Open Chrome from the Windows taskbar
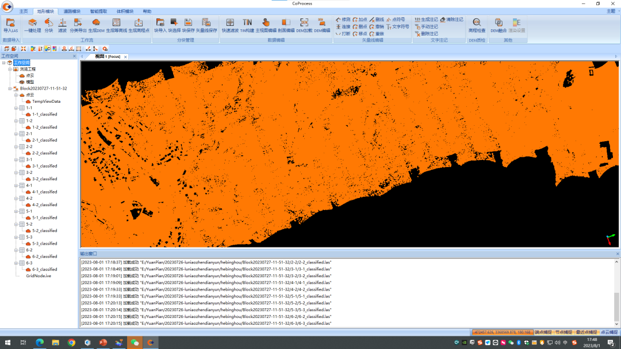Screen dimensions: 621x349 [71, 342]
